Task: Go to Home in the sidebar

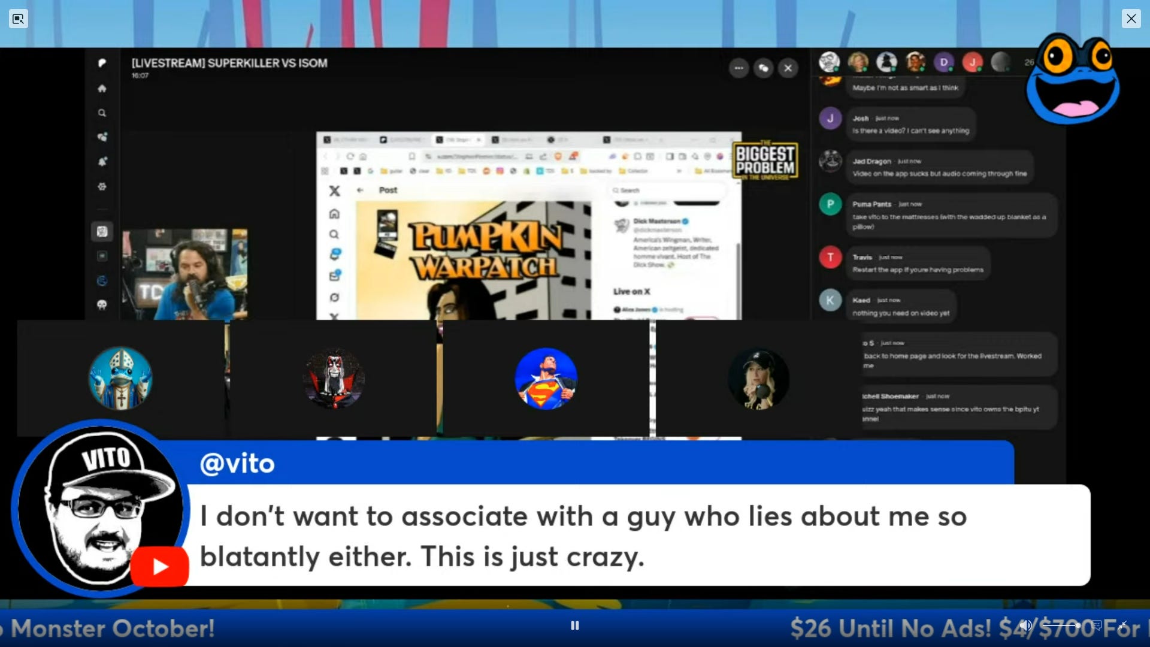Action: click(x=102, y=89)
